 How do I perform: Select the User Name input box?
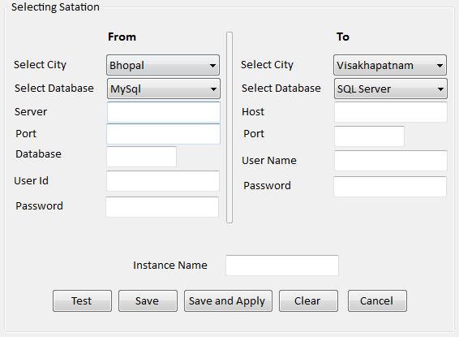pos(391,161)
